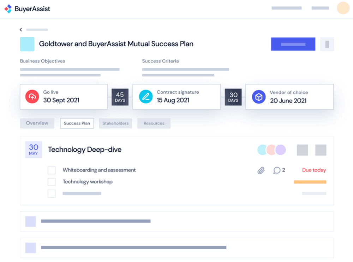Image resolution: width=353 pixels, height=262 pixels.
Task: Click the Mutual Success Plan title
Action: [116, 44]
